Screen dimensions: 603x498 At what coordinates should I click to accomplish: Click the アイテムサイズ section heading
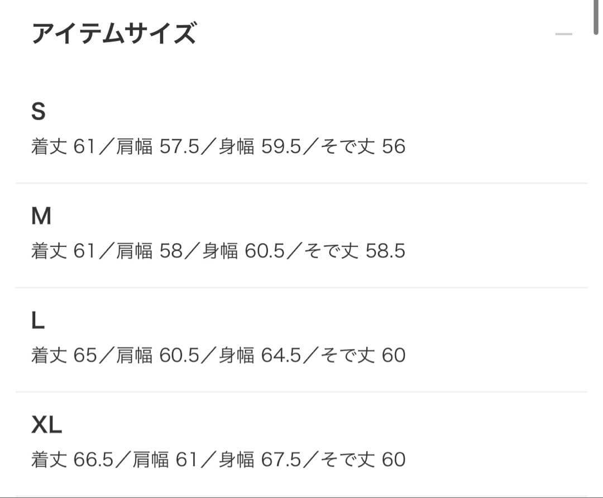coord(114,34)
